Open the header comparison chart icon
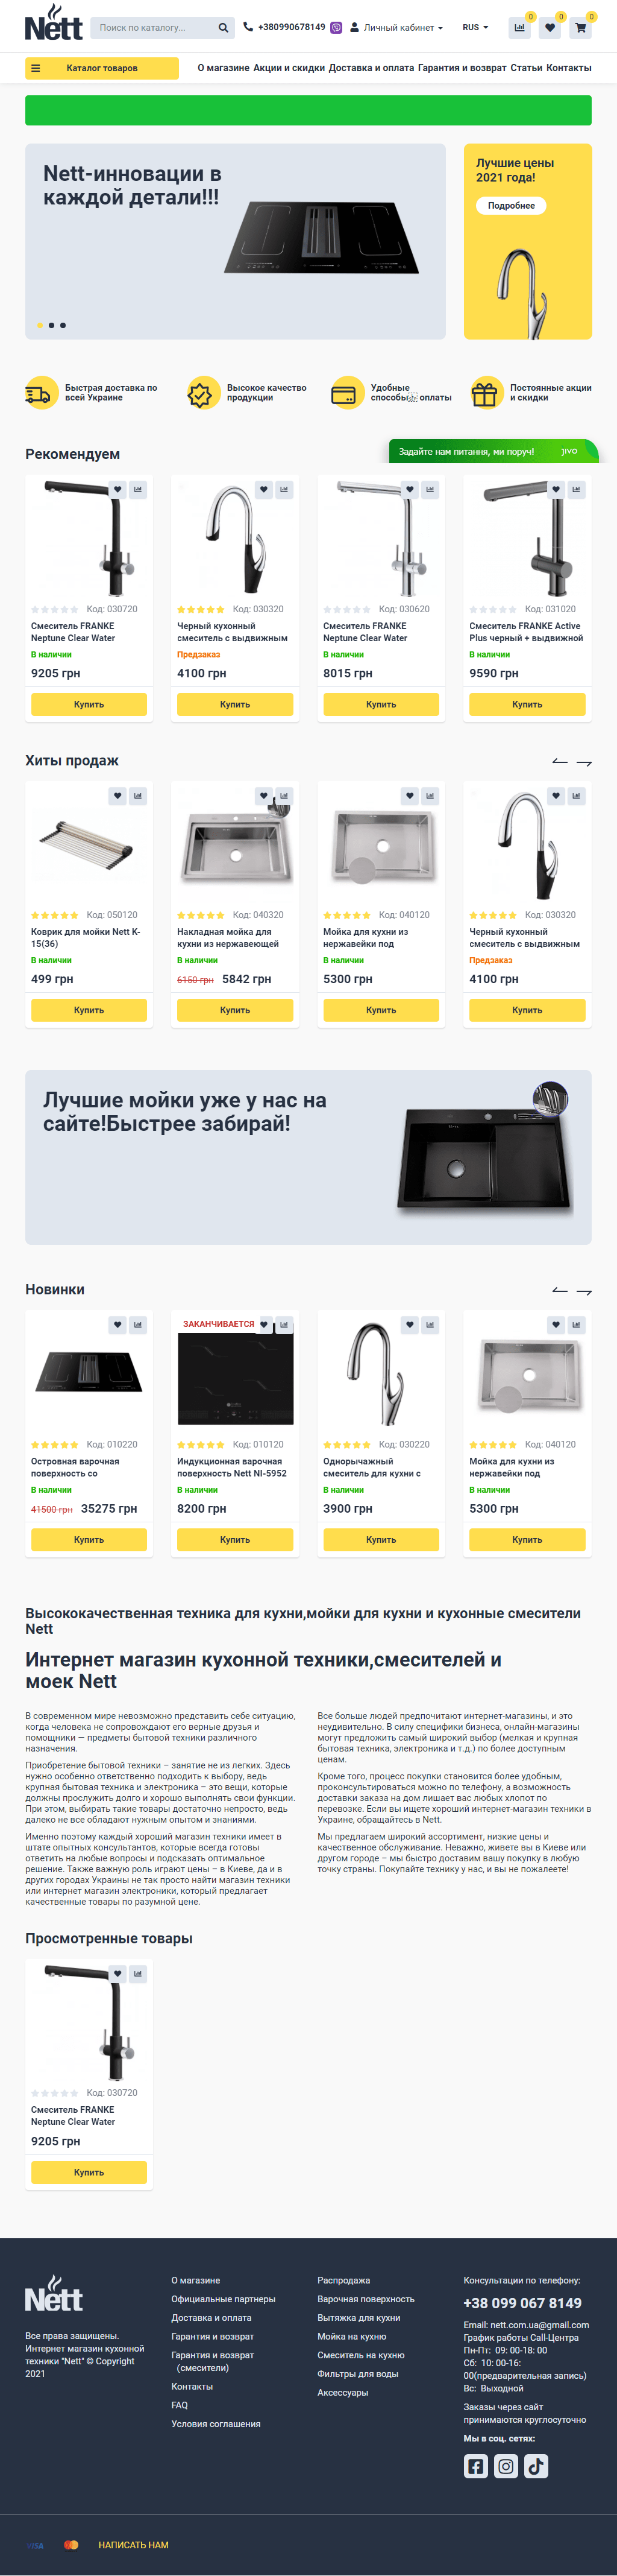Screen dimensions: 617x2576 click(519, 28)
